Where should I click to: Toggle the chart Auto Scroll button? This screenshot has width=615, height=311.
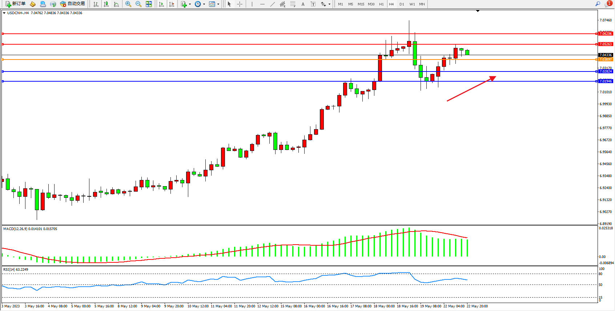161,4
